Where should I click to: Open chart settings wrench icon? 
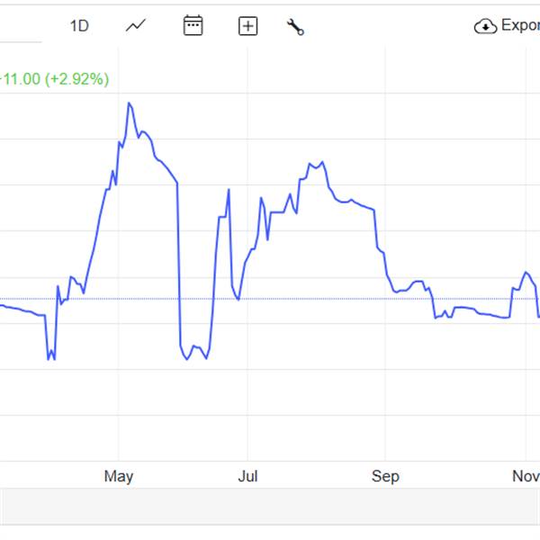[295, 26]
